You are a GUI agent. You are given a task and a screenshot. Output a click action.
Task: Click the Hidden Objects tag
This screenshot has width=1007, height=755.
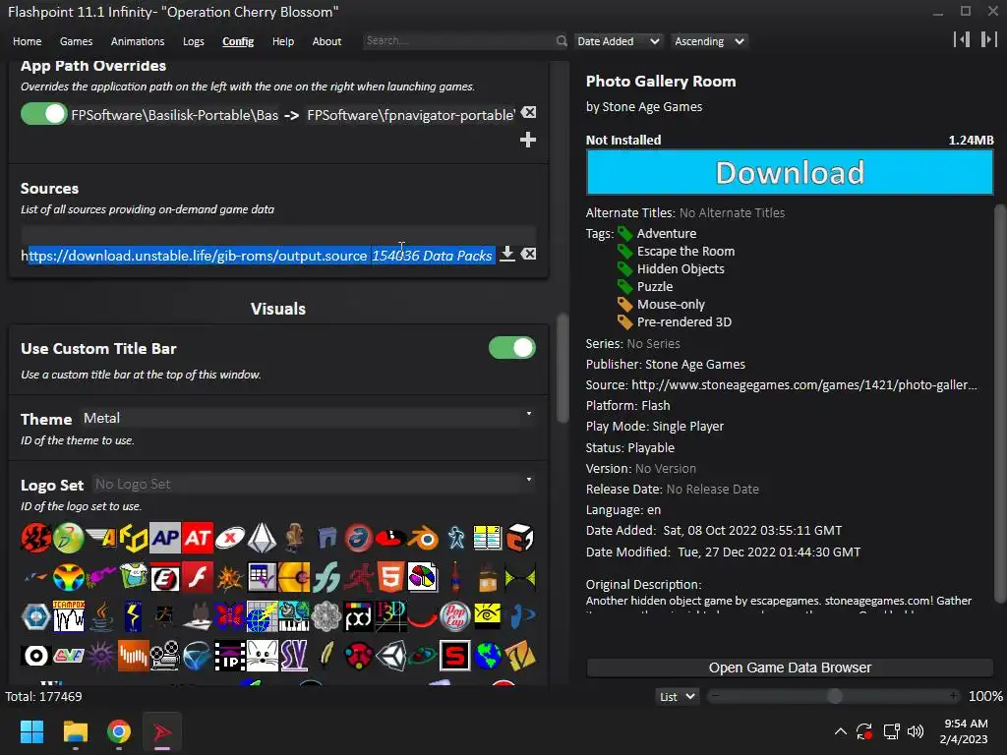tap(681, 269)
